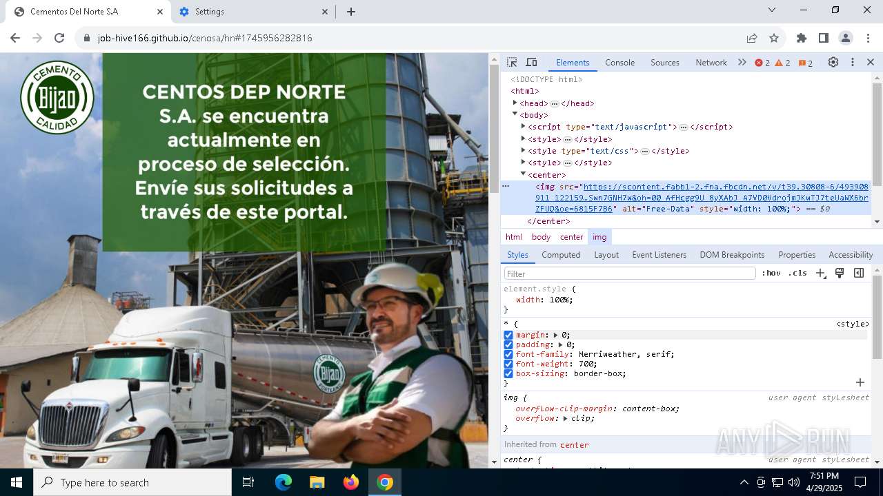Open the Layout tab
883x496 pixels.
[606, 255]
